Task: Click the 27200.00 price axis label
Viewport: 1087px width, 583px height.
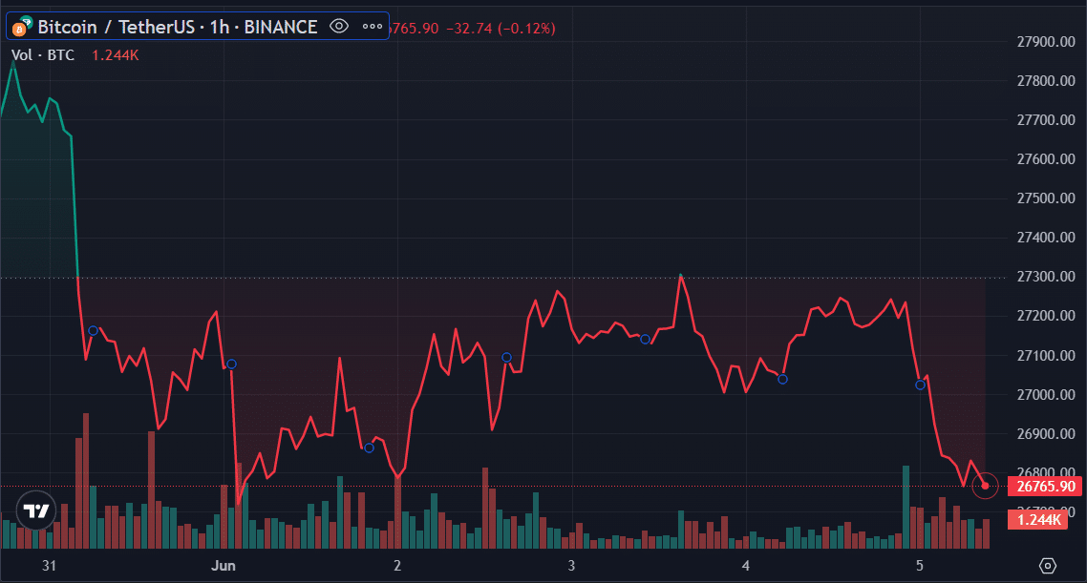Action: coord(1045,316)
